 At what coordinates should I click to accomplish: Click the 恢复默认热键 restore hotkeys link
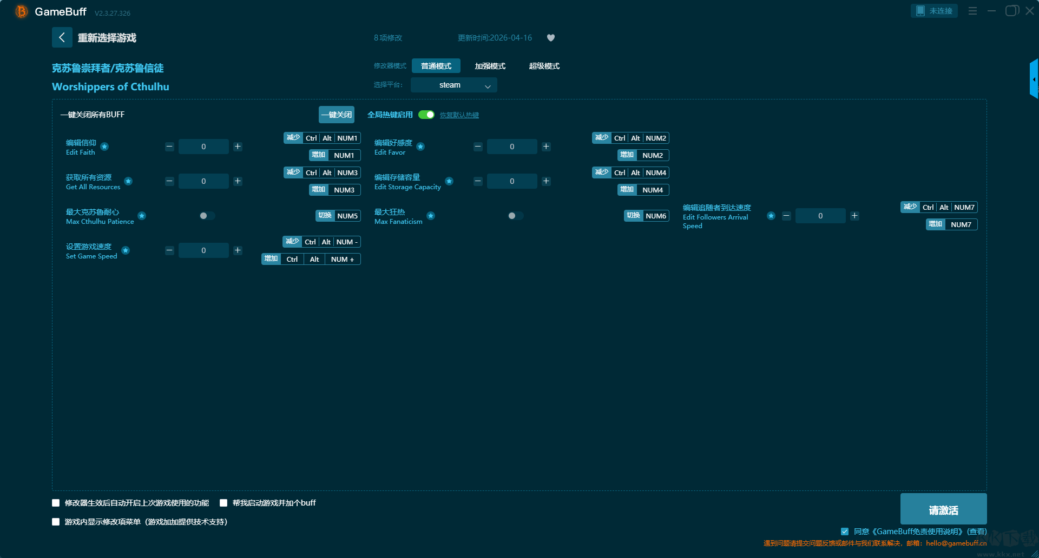coord(459,115)
